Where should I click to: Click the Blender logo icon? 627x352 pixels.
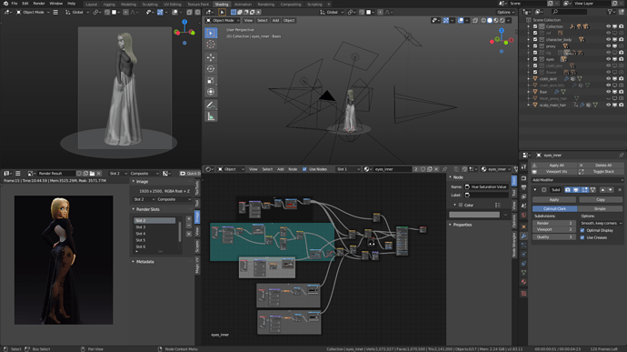5,4
